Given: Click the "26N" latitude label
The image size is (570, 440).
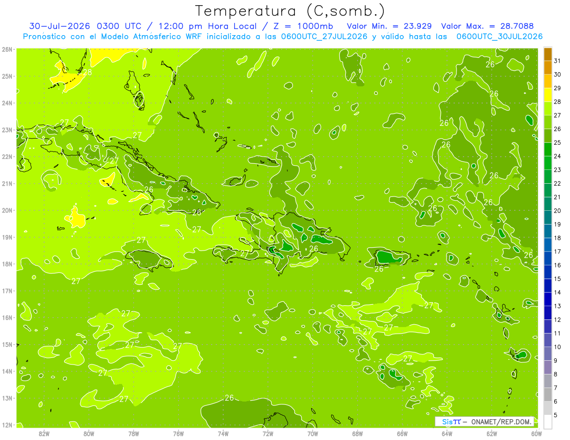Looking at the screenshot, I should pyautogui.click(x=7, y=49).
